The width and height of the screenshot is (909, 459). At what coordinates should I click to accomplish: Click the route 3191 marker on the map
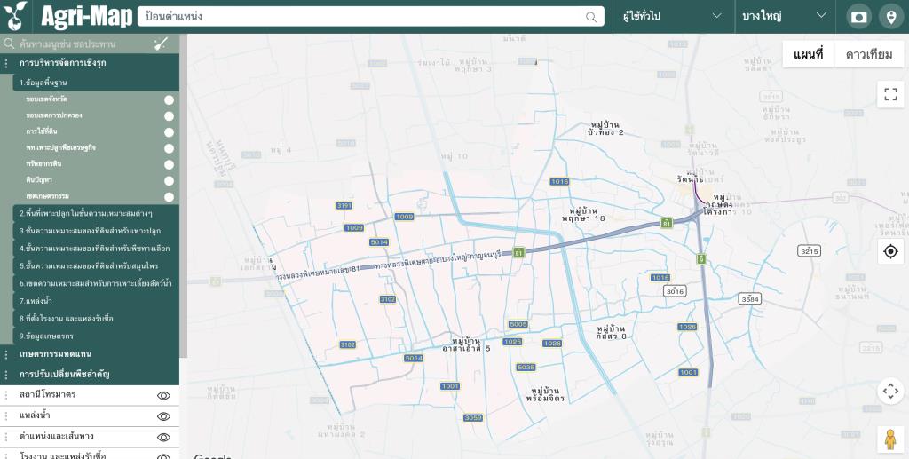(344, 206)
